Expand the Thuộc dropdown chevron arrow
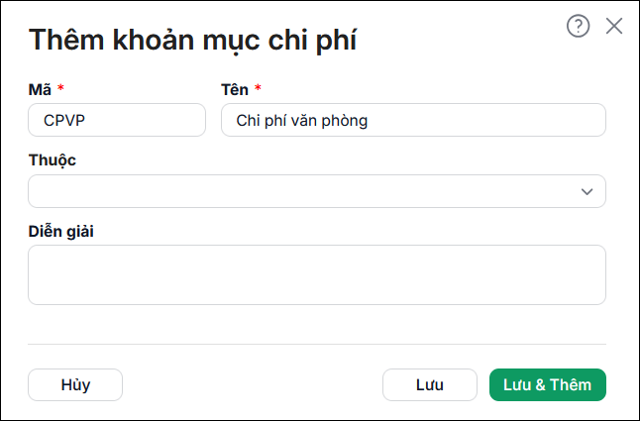640x421 pixels. 587,192
